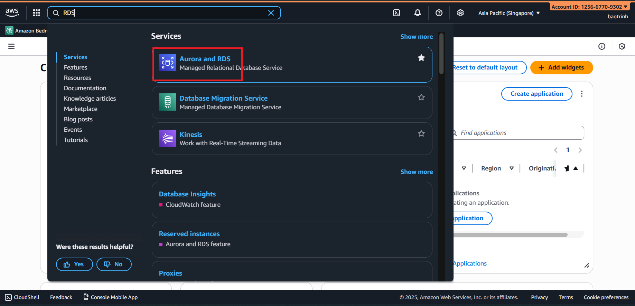Open the AWS services grid menu
The image size is (635, 306).
37,13
